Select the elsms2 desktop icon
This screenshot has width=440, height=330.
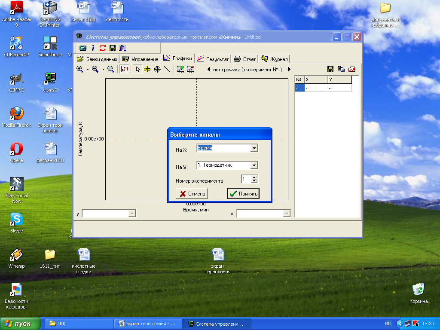point(50,82)
